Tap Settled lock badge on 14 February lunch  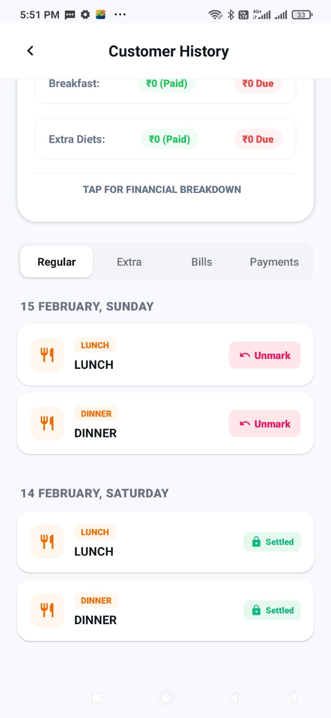coord(272,542)
